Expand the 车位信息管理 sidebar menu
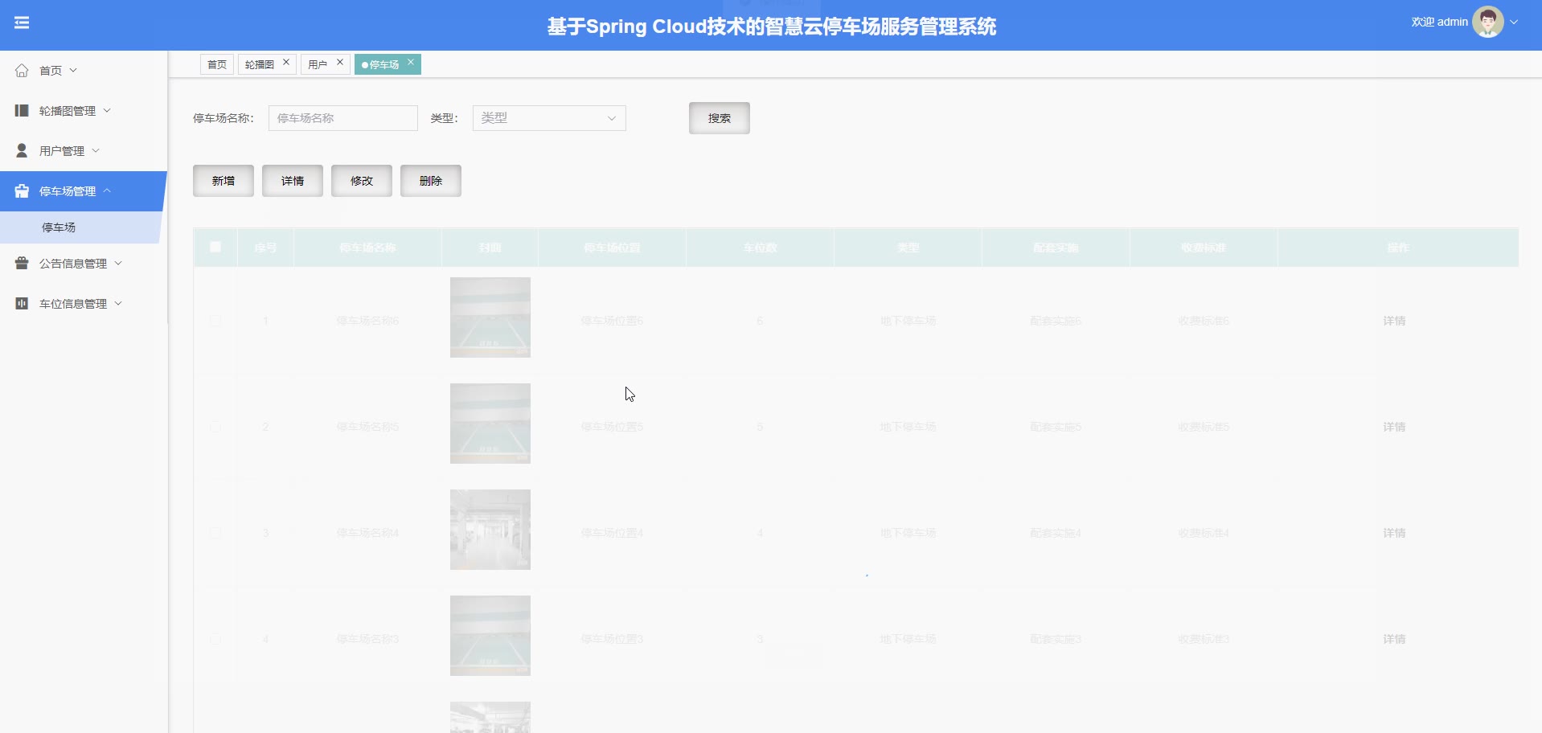Image resolution: width=1542 pixels, height=733 pixels. pyautogui.click(x=118, y=303)
